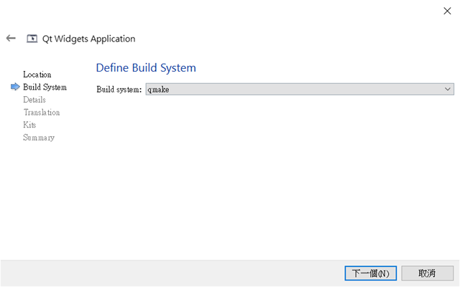Expand the Build system chevron arrow
Viewport: 460px width, 287px height.
[x=447, y=89]
